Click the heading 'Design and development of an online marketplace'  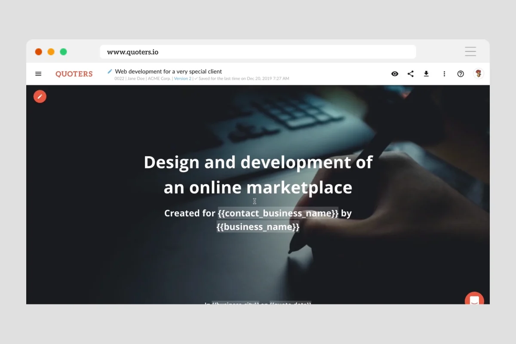coord(258,175)
